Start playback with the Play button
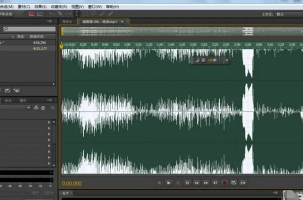The height and width of the screenshot is (200, 303). click(169, 183)
